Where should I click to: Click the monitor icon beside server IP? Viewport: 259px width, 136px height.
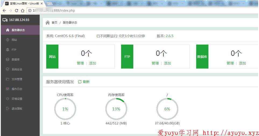click(5, 20)
